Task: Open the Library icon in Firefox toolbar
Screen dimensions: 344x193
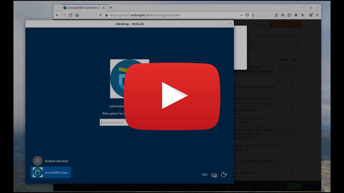Action: tap(283, 15)
